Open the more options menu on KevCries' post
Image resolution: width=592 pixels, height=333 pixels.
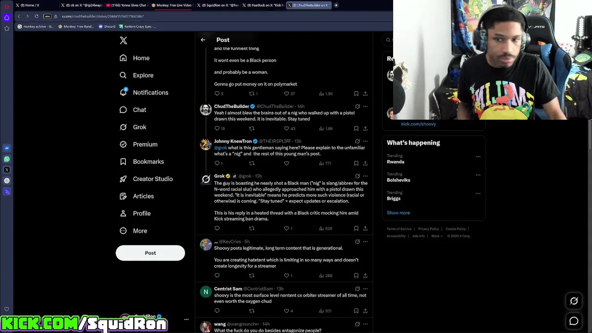click(365, 241)
